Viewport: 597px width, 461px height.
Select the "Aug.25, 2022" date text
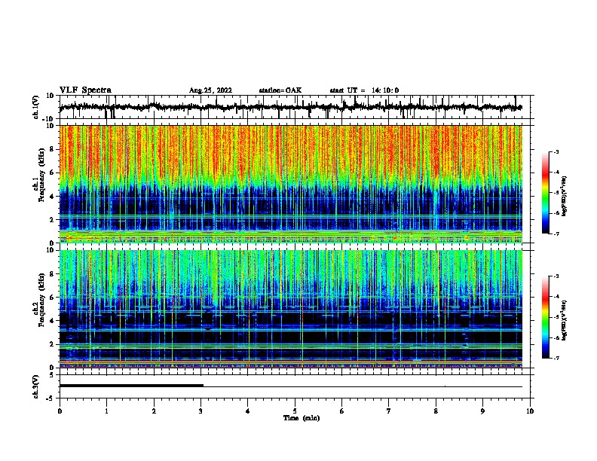click(x=210, y=90)
